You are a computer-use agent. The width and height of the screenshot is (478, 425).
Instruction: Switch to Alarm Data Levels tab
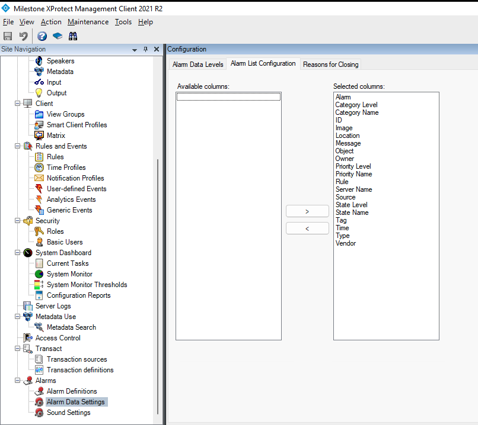197,65
